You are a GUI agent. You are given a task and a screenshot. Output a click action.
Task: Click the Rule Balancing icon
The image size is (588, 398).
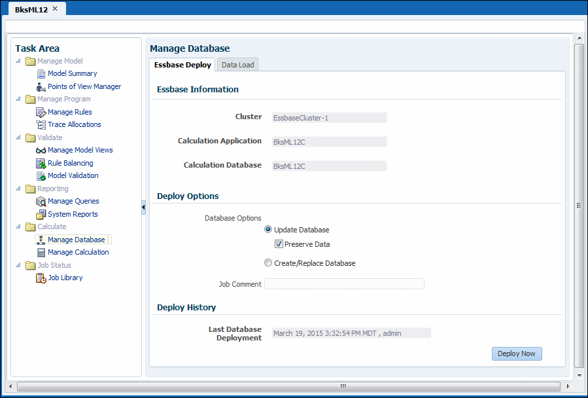[x=41, y=164]
